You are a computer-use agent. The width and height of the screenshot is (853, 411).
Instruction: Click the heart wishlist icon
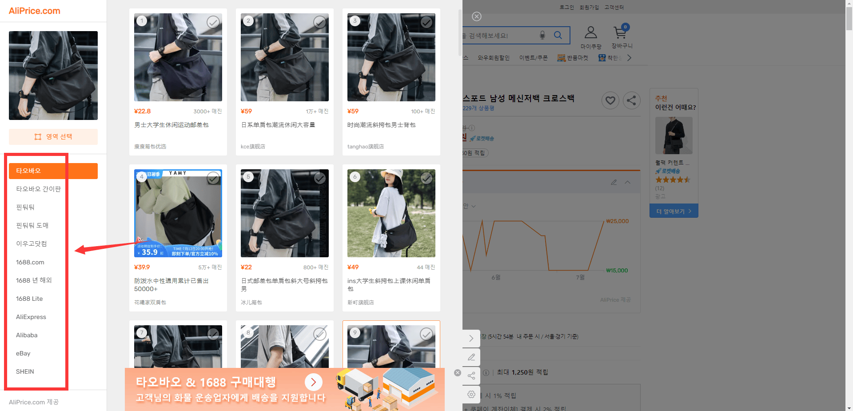pos(610,100)
